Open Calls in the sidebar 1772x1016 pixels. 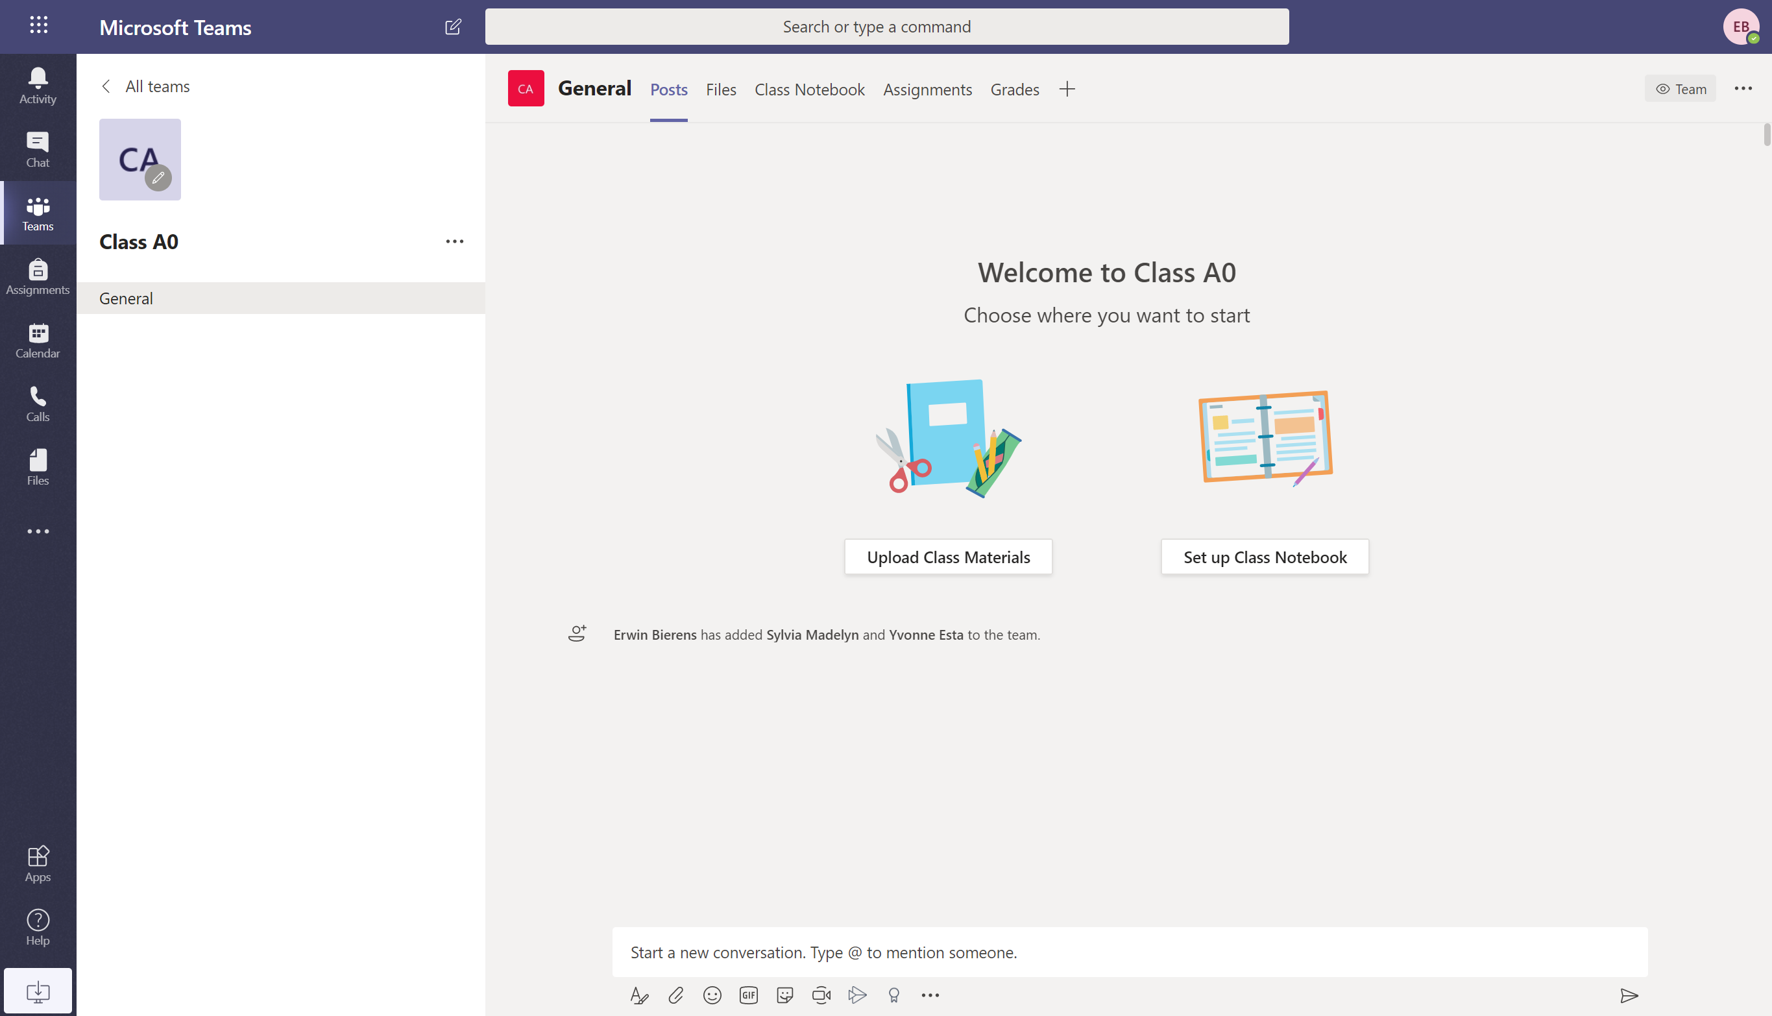click(38, 404)
